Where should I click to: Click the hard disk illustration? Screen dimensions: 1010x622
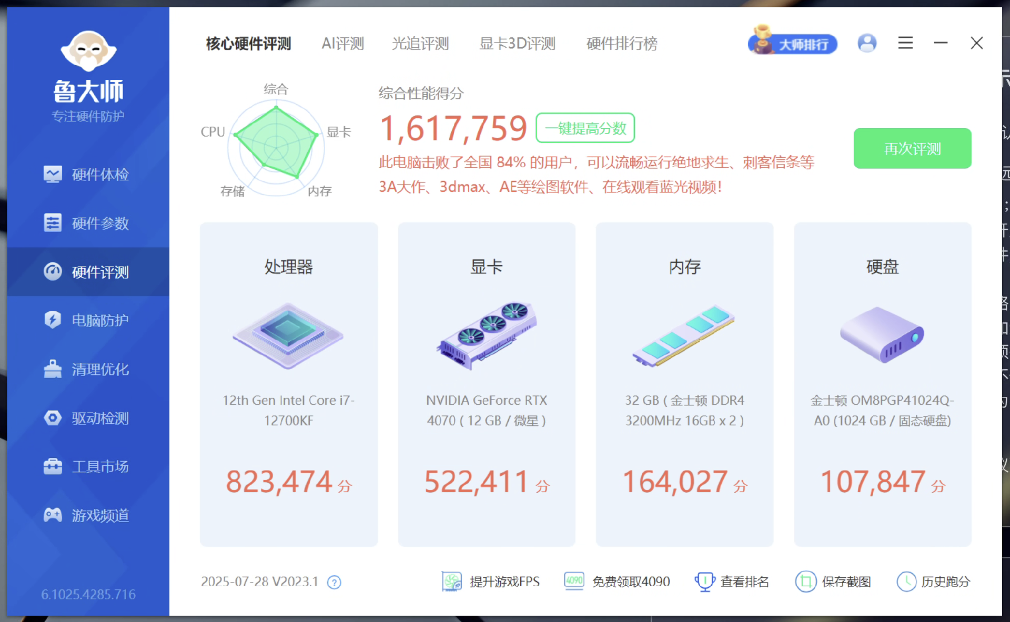click(x=882, y=335)
